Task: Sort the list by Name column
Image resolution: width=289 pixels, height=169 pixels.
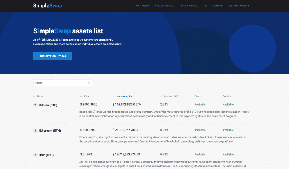Action: click(40, 96)
